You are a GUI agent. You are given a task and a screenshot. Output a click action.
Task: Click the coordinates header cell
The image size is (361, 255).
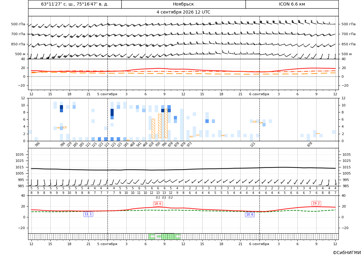(75, 4)
